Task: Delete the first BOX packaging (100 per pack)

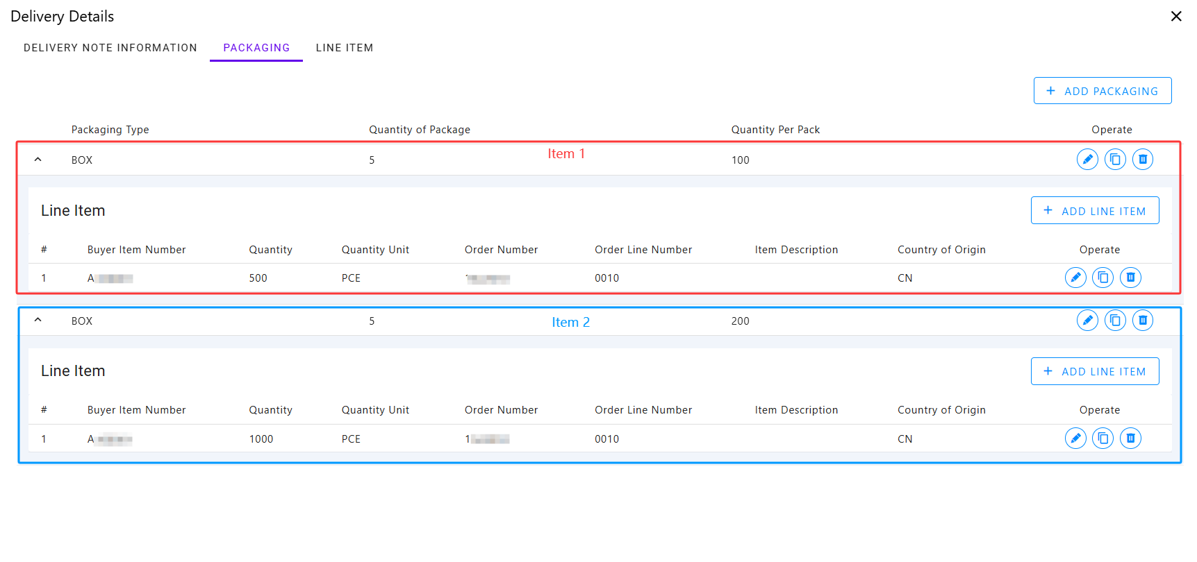Action: coord(1143,160)
